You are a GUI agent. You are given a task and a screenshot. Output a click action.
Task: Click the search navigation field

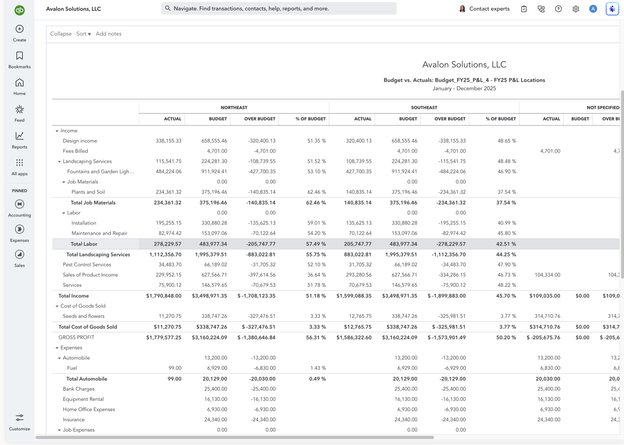[x=279, y=8]
